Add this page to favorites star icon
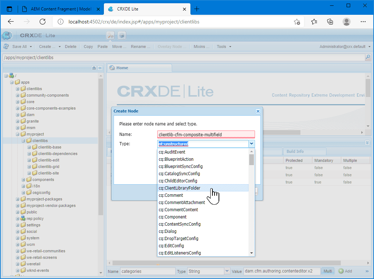This screenshot has width=374, height=279. (x=297, y=22)
